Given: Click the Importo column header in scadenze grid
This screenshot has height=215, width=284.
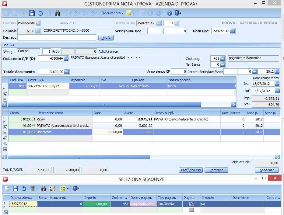Looking at the screenshot, I should [x=96, y=197].
